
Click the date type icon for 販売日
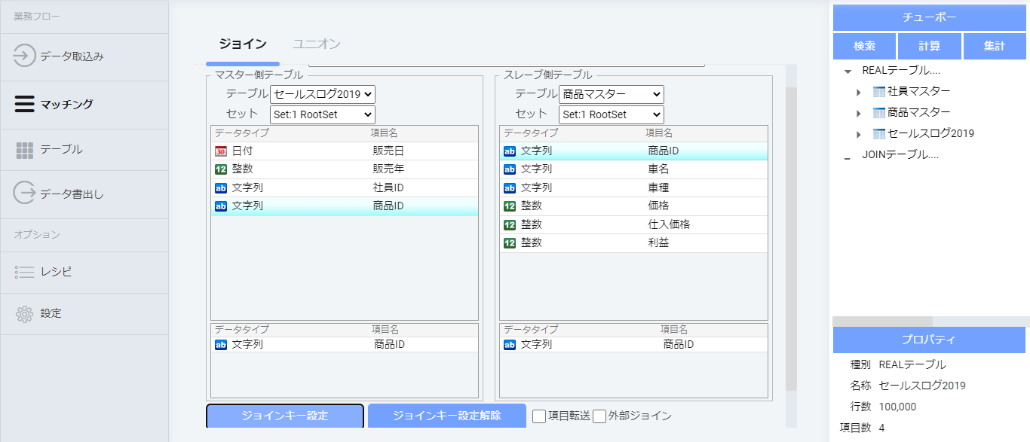221,151
